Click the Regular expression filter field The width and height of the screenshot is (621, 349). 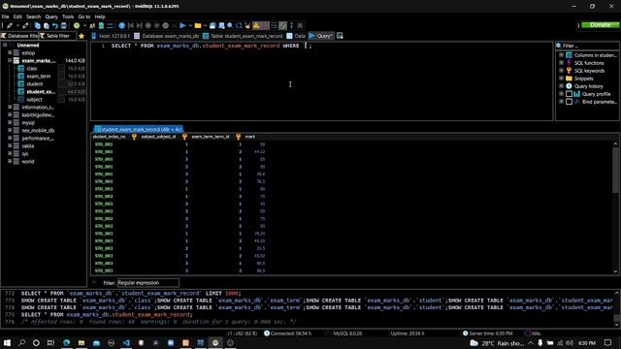tap(148, 283)
